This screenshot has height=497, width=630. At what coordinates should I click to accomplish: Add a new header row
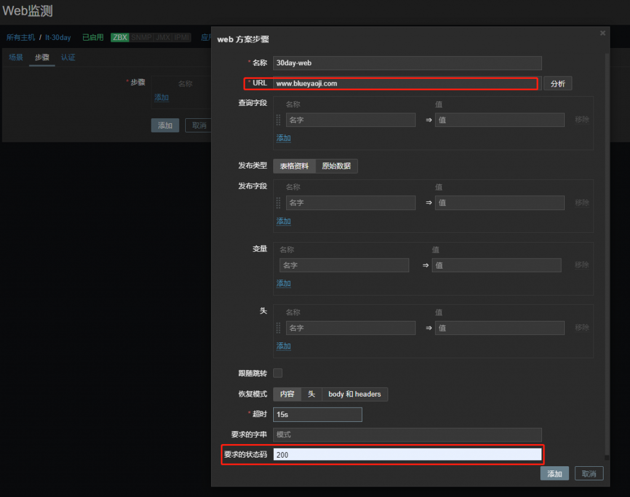283,346
